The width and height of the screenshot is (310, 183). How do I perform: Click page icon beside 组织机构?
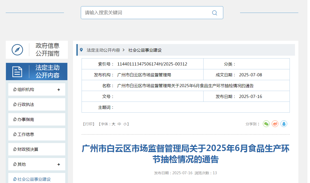coord(15,89)
